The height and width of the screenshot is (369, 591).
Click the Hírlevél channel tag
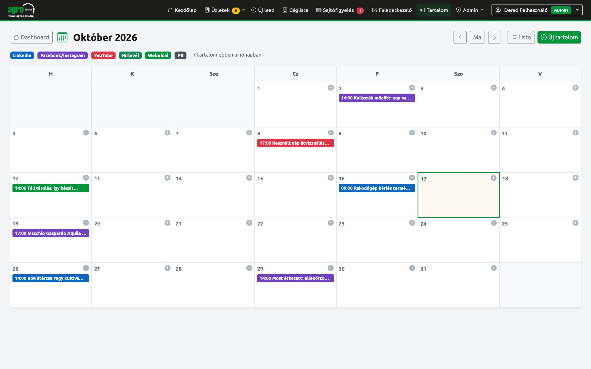tap(130, 55)
